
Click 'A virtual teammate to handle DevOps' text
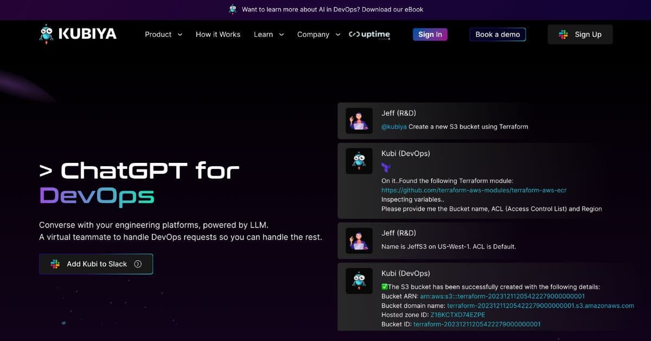(x=181, y=237)
